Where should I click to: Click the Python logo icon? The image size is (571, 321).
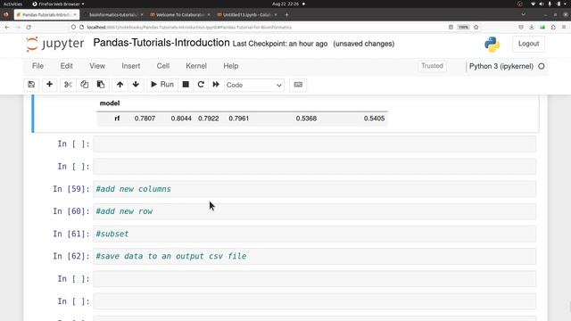pos(492,44)
